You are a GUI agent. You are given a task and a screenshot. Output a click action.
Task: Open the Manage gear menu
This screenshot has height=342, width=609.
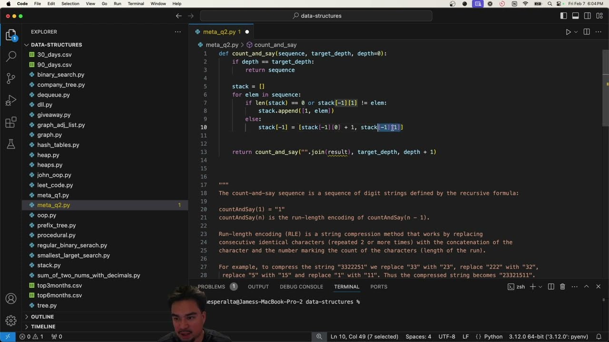tap(11, 321)
